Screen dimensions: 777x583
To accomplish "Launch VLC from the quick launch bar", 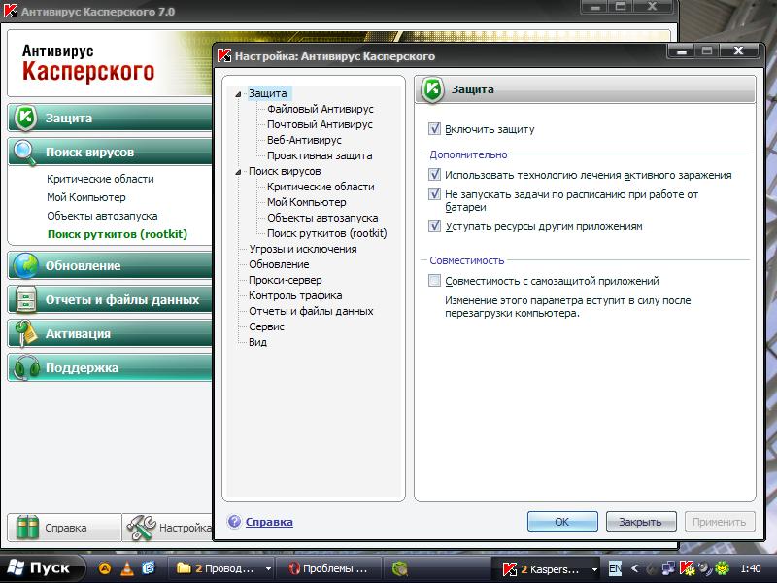I will coord(127,567).
